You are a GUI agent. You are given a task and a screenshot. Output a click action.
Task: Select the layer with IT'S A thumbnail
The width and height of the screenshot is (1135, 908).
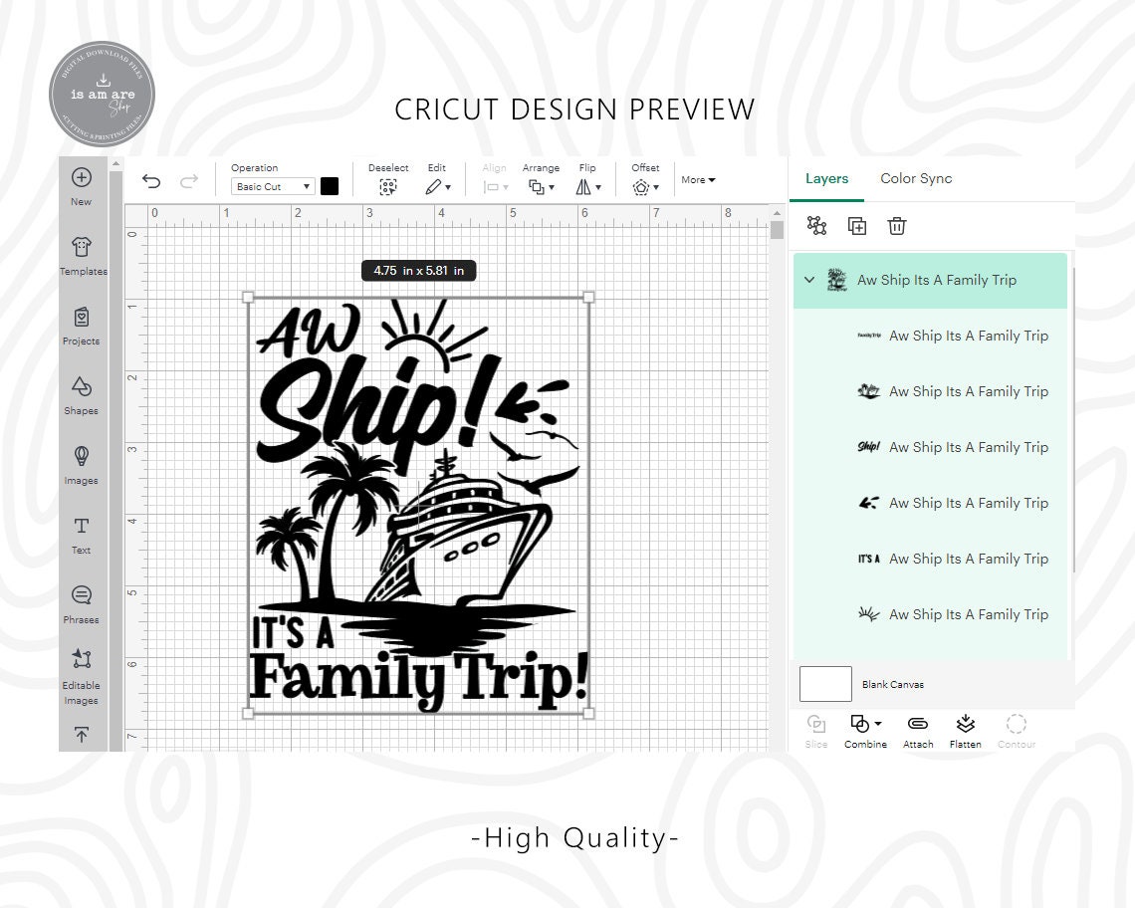point(930,559)
